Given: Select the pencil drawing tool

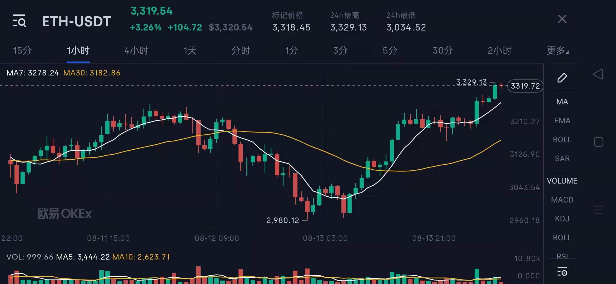Looking at the screenshot, I should (562, 78).
